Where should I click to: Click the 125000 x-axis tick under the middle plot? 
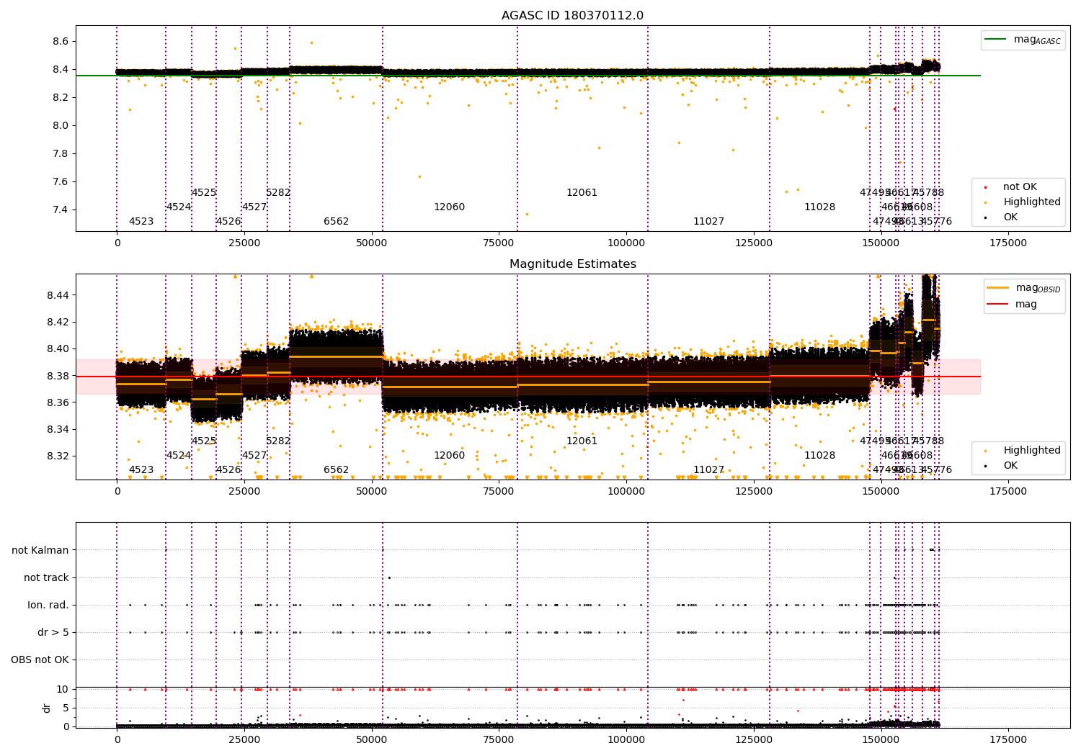(x=754, y=492)
